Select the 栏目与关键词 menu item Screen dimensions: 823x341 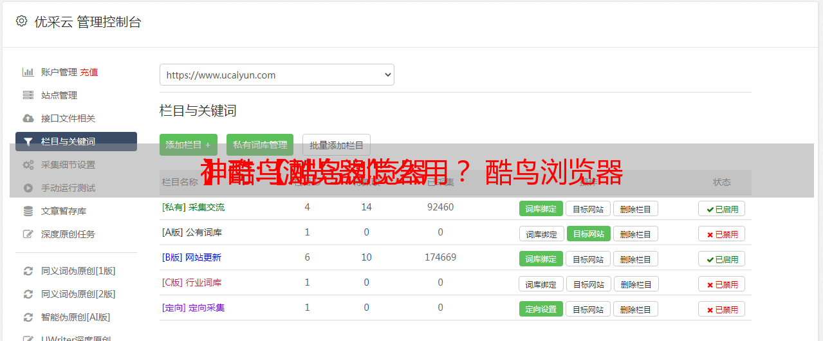(76, 142)
